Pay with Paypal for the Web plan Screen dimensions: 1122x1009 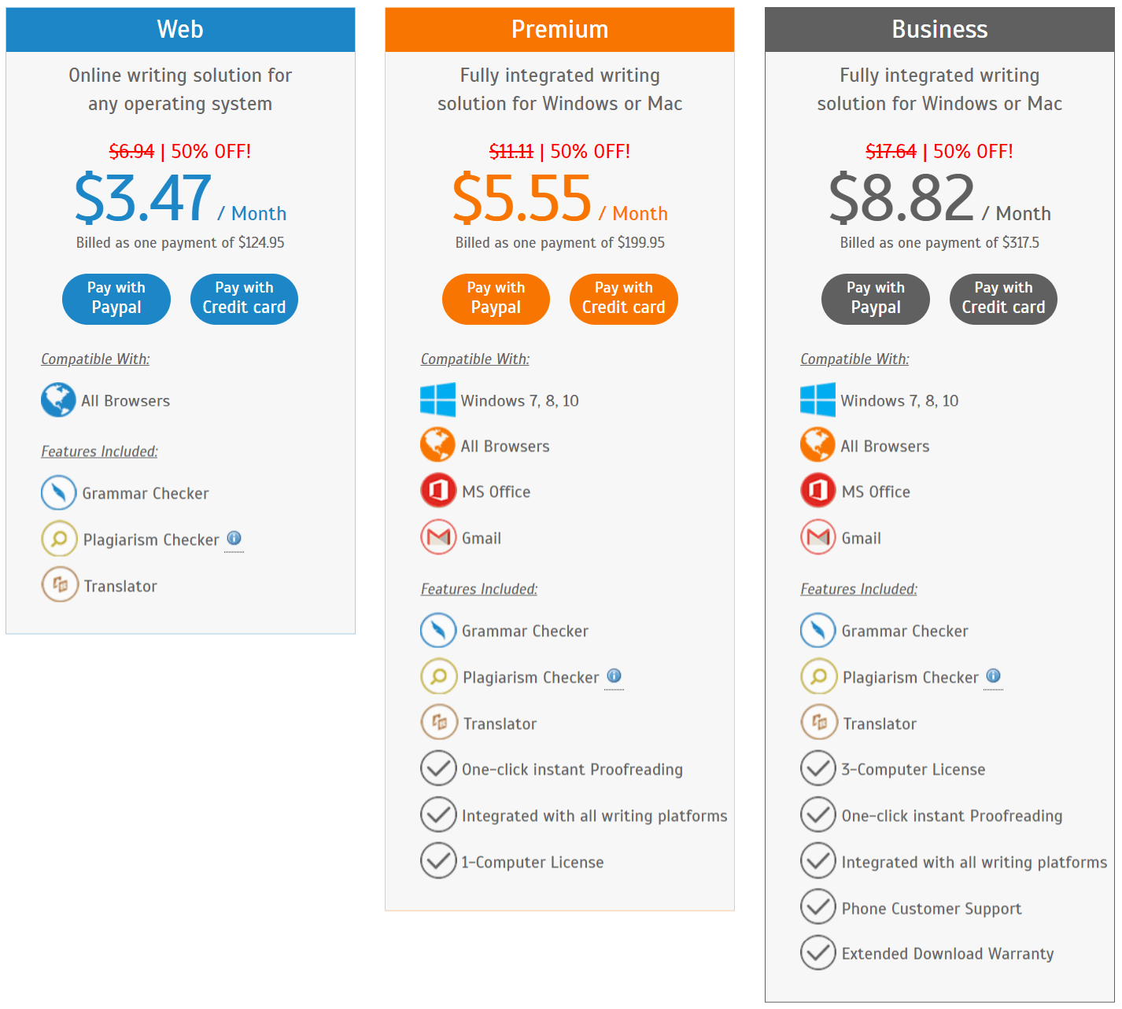(x=116, y=299)
